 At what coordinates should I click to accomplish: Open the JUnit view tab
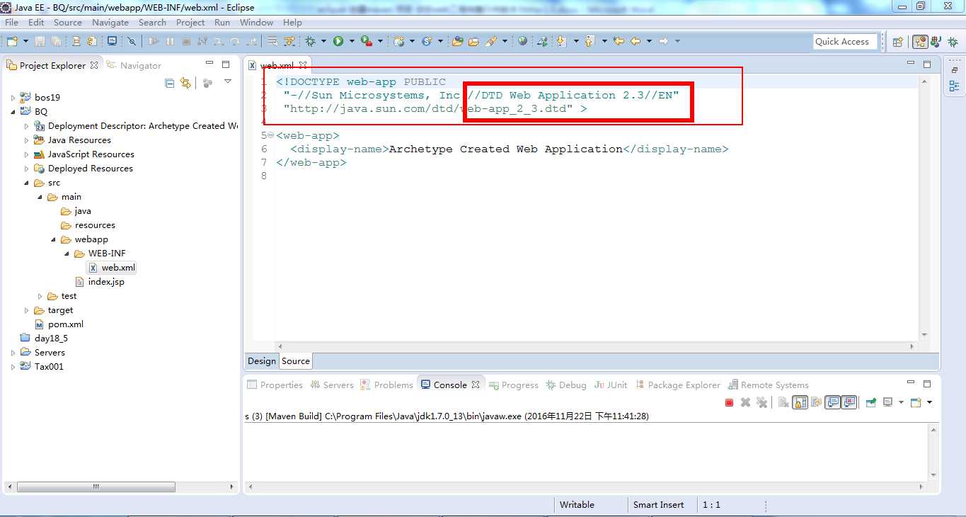pos(611,385)
